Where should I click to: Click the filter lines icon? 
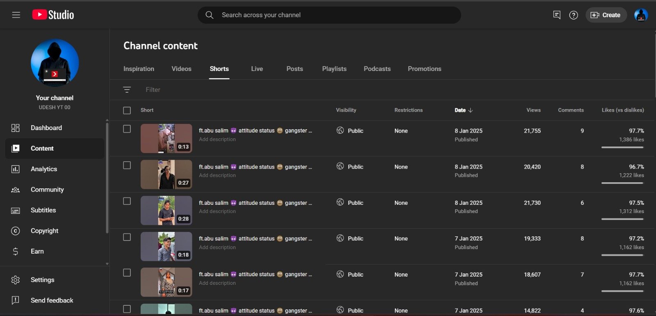[x=127, y=89]
